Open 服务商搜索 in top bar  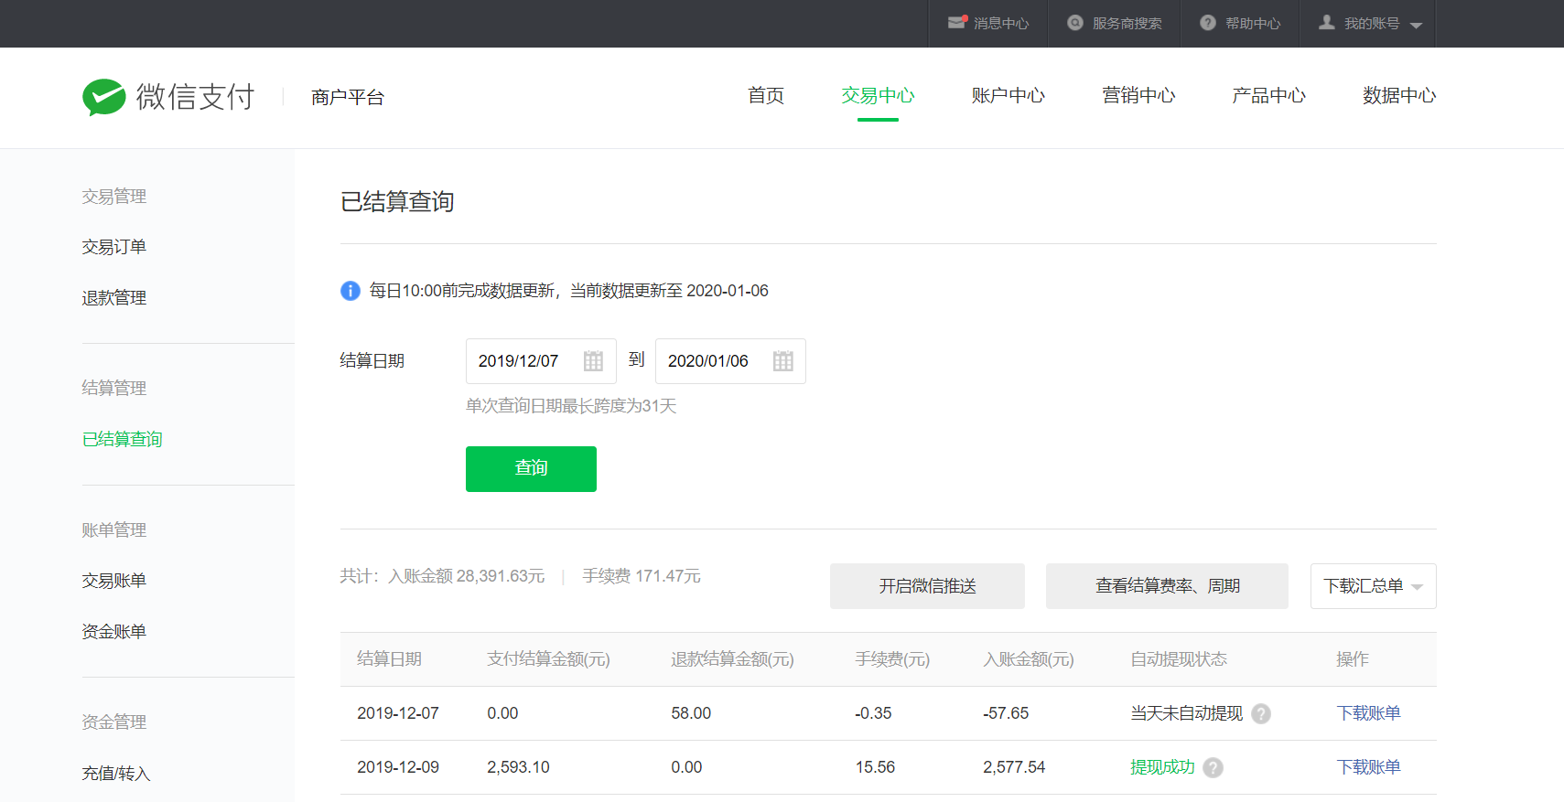[1127, 23]
